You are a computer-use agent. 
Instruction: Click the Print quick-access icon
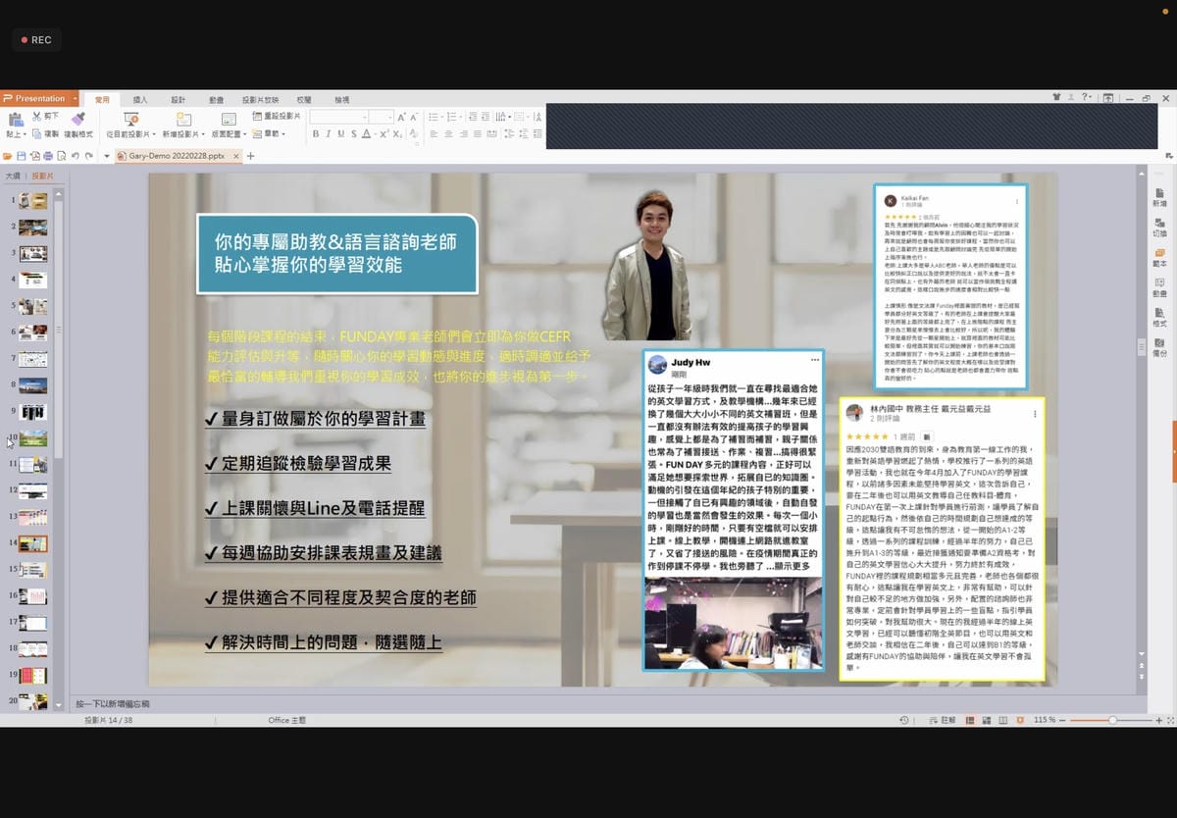point(48,156)
